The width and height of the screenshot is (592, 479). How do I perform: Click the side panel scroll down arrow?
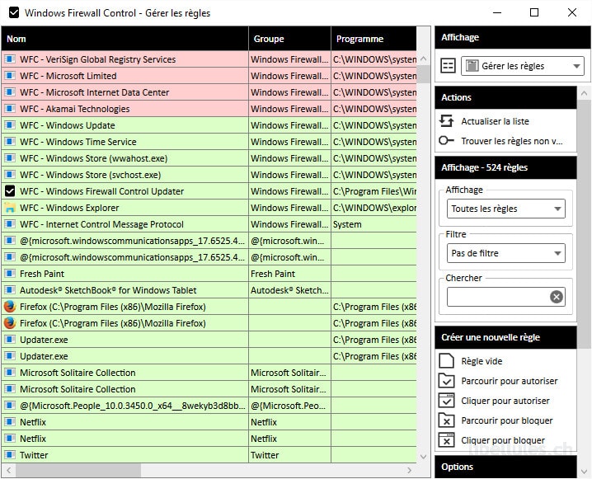point(584,471)
